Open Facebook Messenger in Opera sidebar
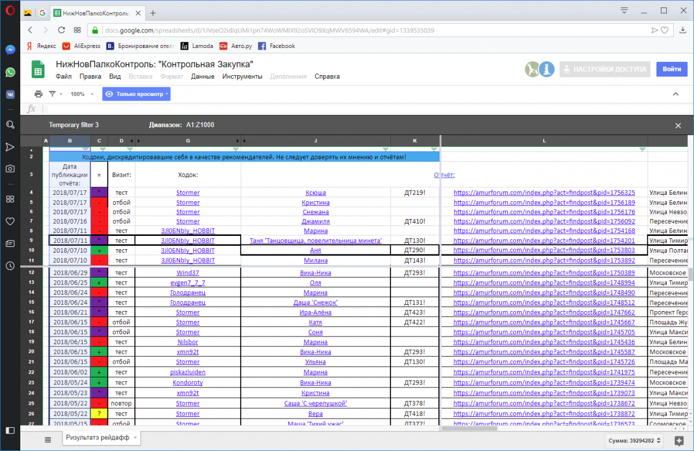Image resolution: width=694 pixels, height=451 pixels. pos(10,50)
